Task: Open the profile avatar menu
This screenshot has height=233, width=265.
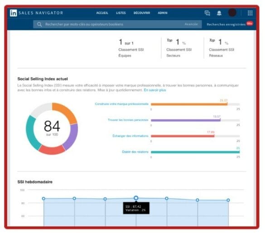Action: click(232, 13)
